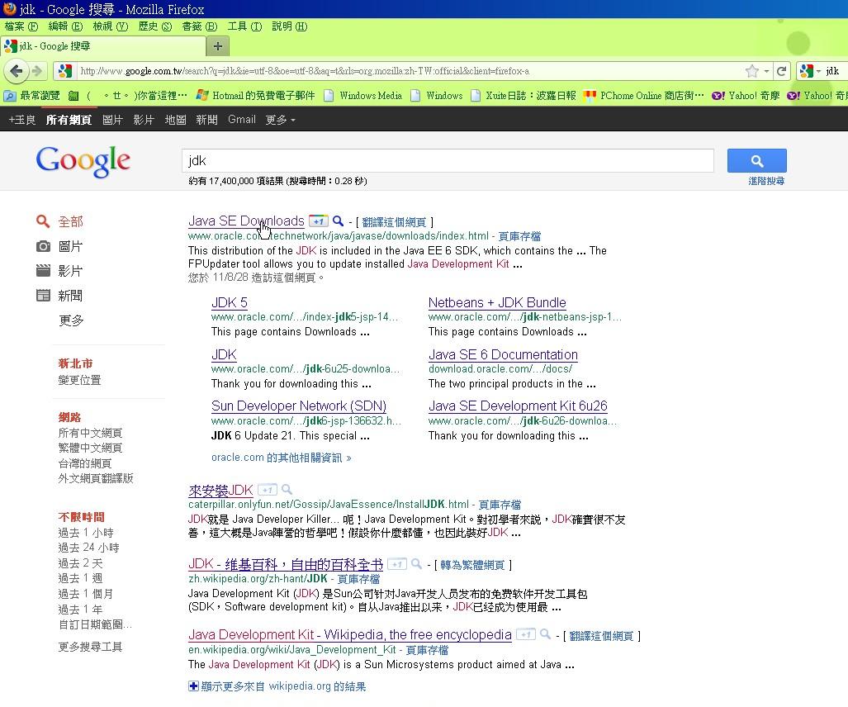
Task: Open the preview magnifier for JDK - 維基百科
Action: [x=416, y=564]
